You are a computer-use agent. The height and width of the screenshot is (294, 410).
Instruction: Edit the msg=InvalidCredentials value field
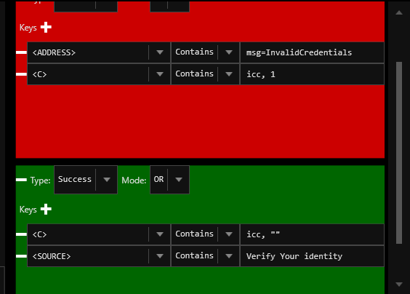click(312, 52)
